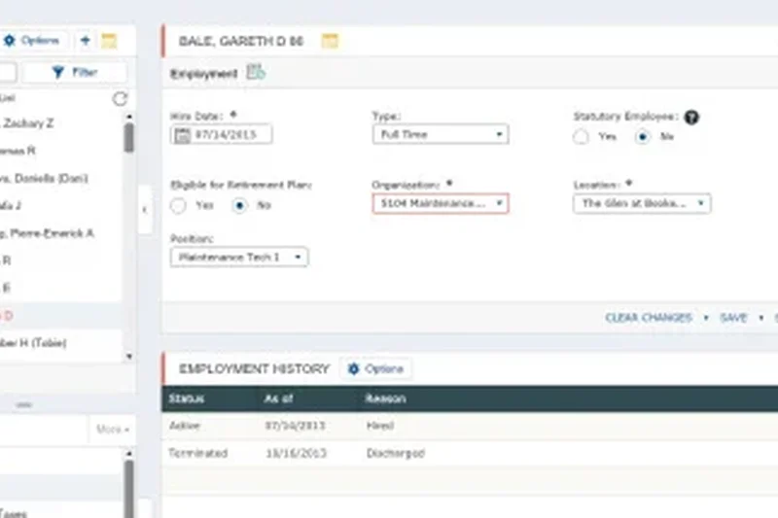778x518 pixels.
Task: Click the plus icon in the employee list toolbar
Action: pos(86,41)
